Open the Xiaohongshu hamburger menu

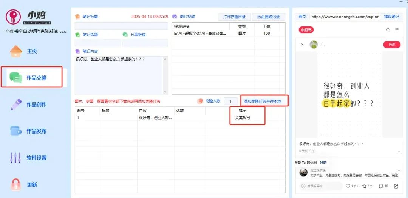click(397, 30)
